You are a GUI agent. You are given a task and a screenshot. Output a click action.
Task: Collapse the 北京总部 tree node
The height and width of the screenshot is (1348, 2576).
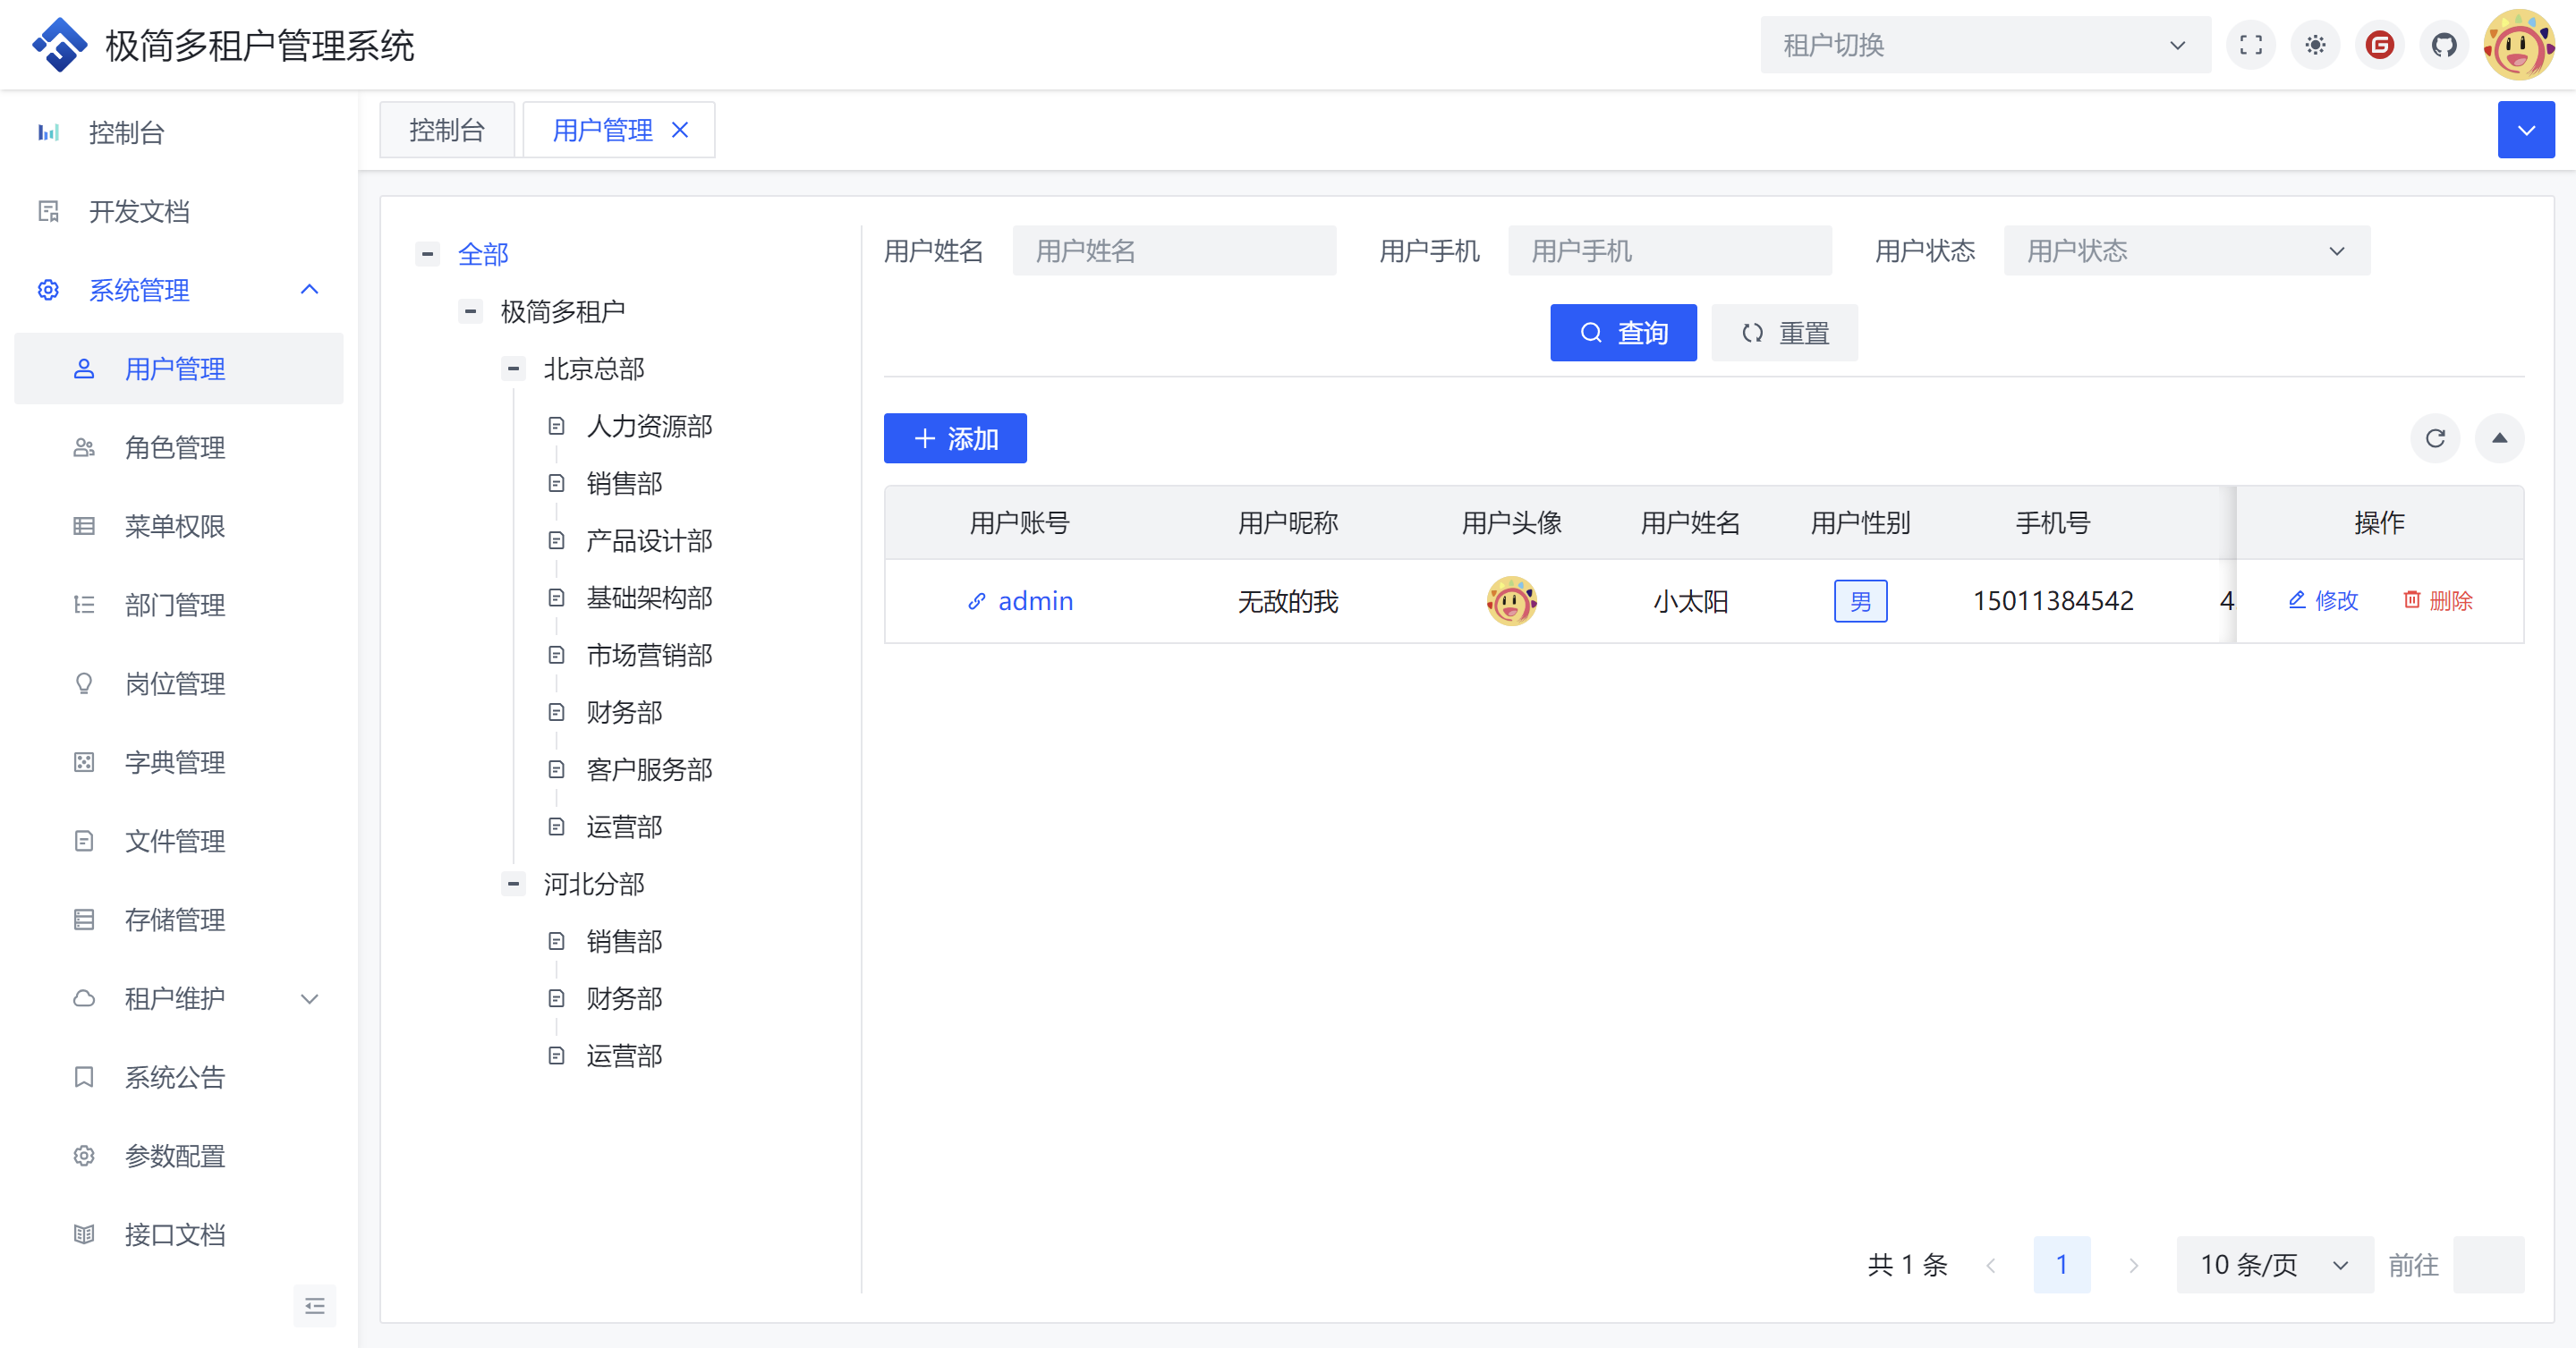coord(513,369)
